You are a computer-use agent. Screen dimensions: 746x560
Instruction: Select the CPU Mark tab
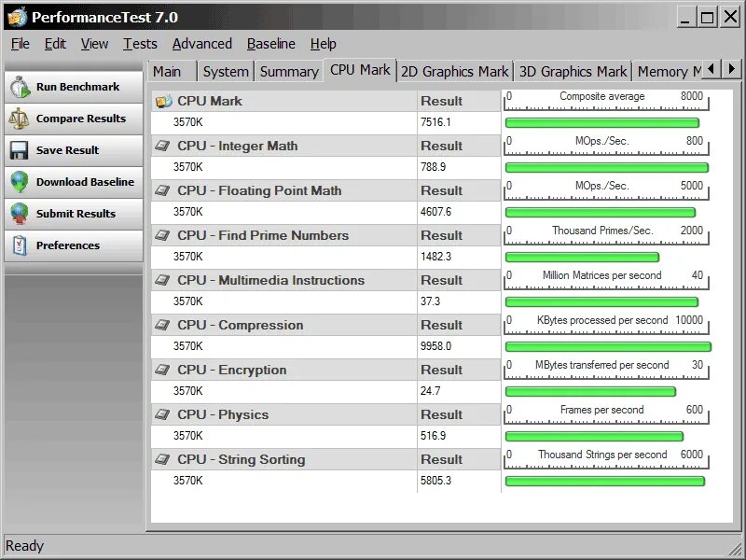click(x=360, y=70)
